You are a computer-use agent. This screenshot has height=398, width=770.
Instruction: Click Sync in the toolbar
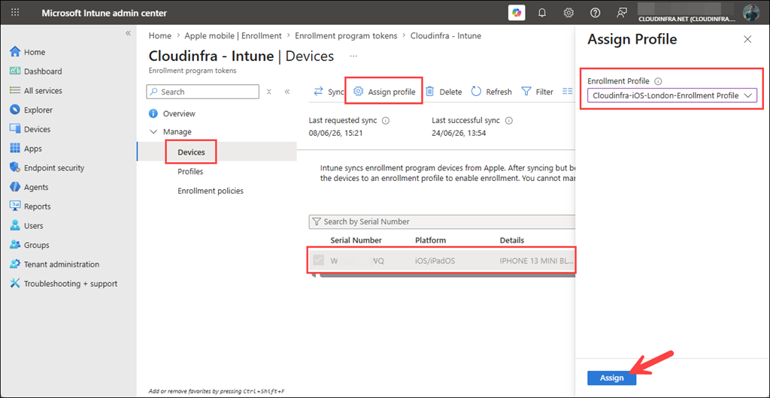(329, 92)
